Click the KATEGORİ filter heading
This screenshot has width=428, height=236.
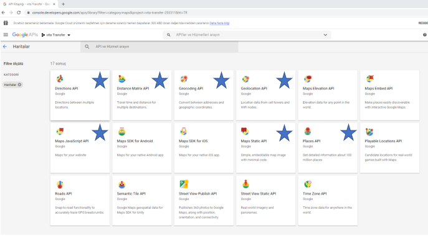tap(11, 75)
